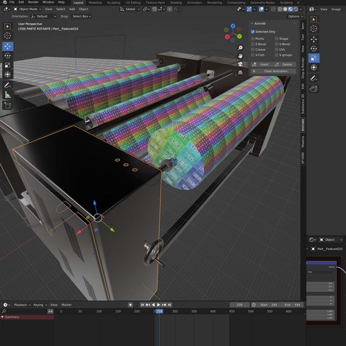The width and height of the screenshot is (346, 346).
Task: Select the Move tool in left toolbar
Action: coord(7,46)
